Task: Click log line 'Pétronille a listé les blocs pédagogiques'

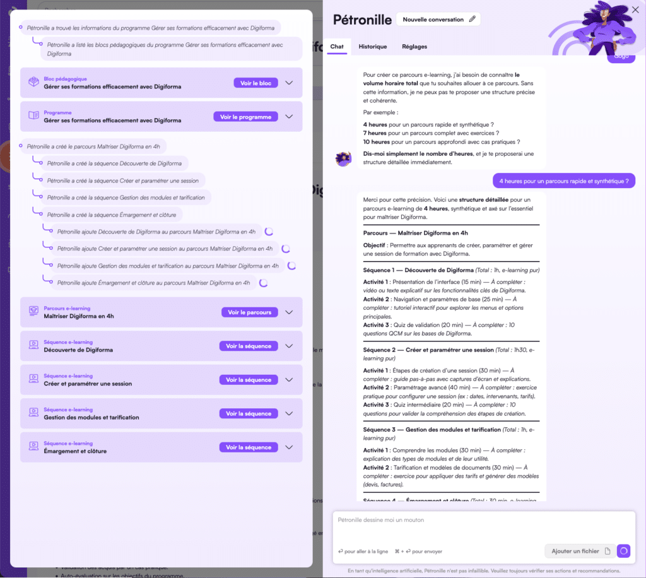Action: tap(171, 49)
